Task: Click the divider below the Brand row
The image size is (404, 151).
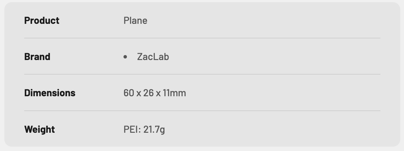Action: (202, 74)
